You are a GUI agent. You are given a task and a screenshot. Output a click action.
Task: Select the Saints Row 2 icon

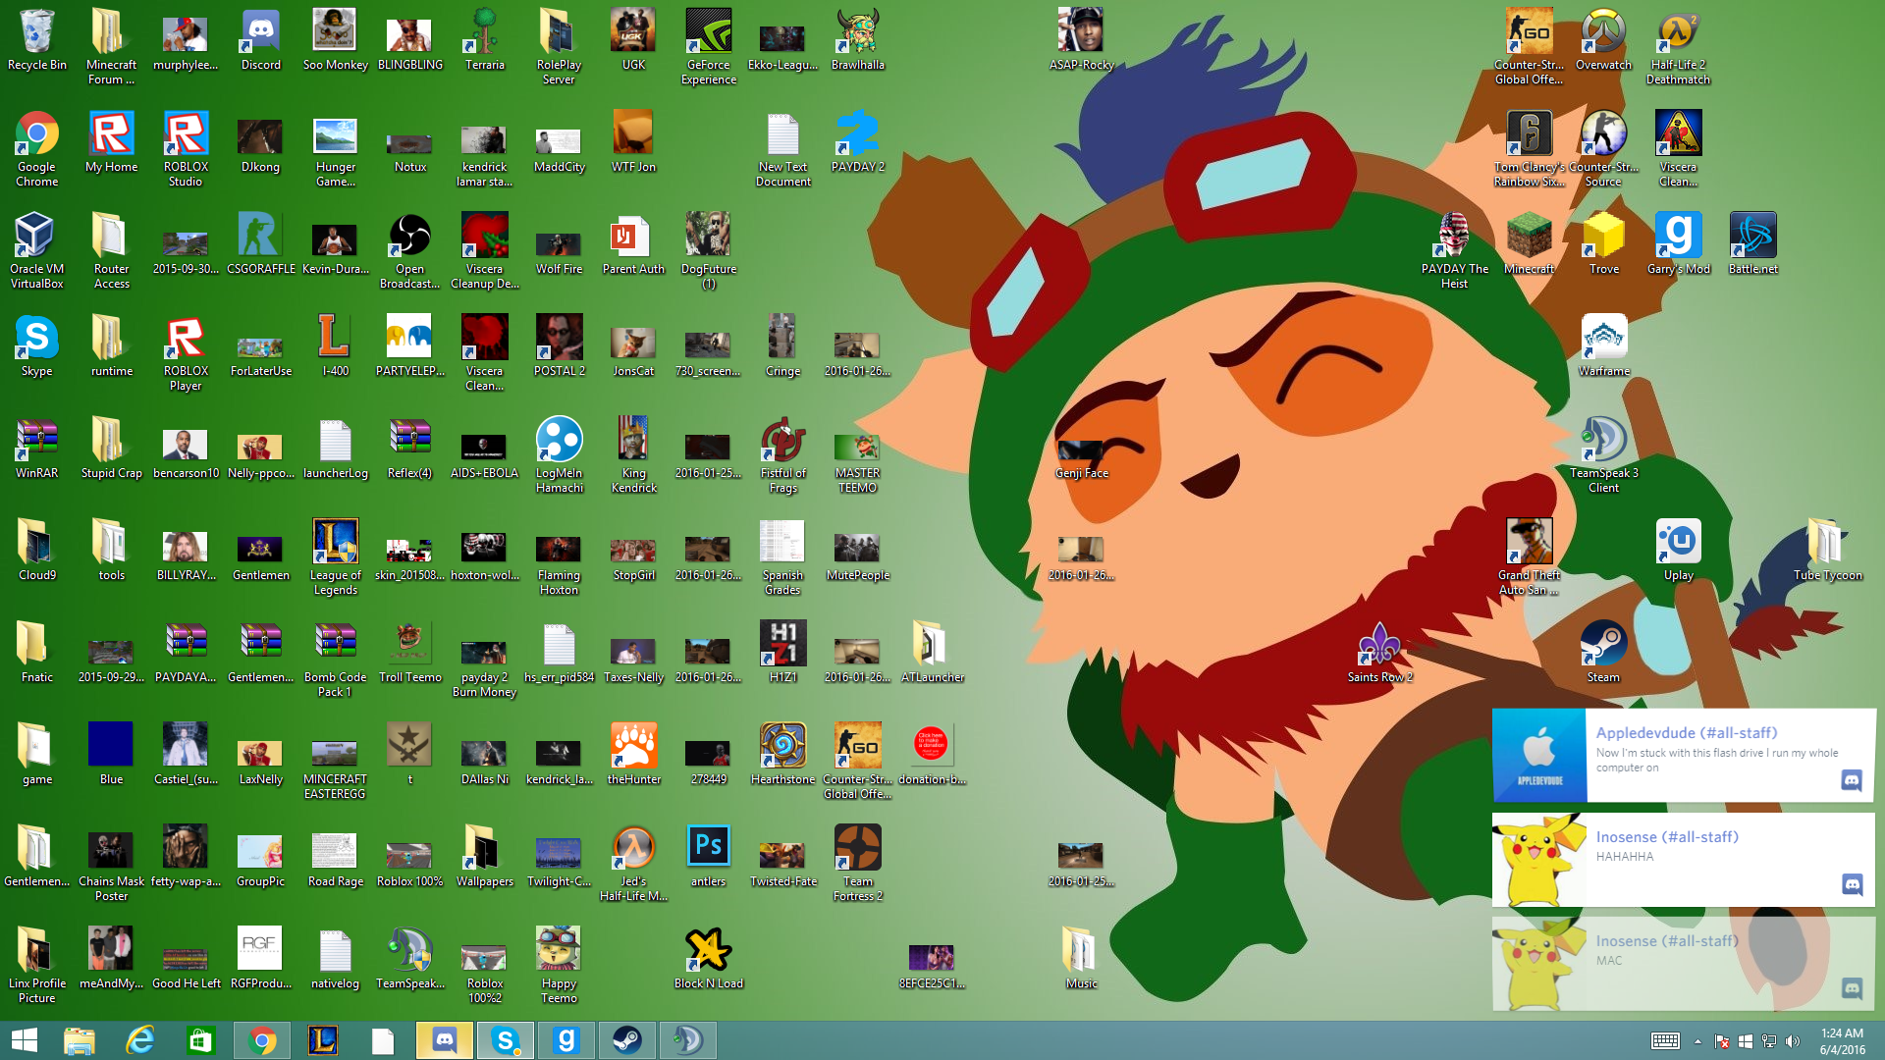coord(1379,653)
